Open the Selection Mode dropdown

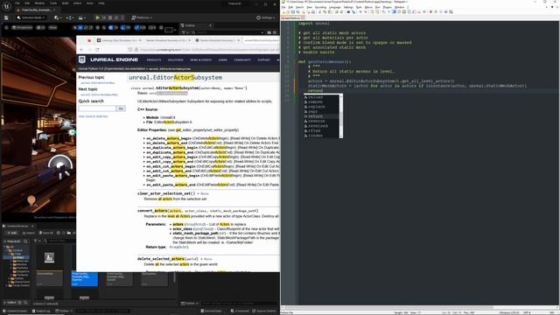pos(31,17)
